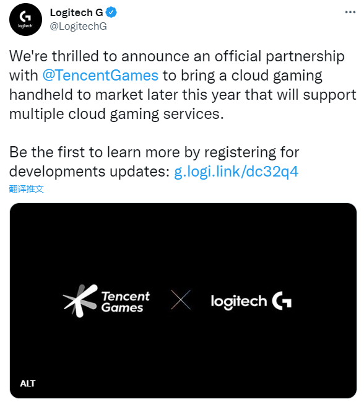The height and width of the screenshot is (402, 364).
Task: Open the g.logi.link/dc32q4 link
Action: [236, 172]
